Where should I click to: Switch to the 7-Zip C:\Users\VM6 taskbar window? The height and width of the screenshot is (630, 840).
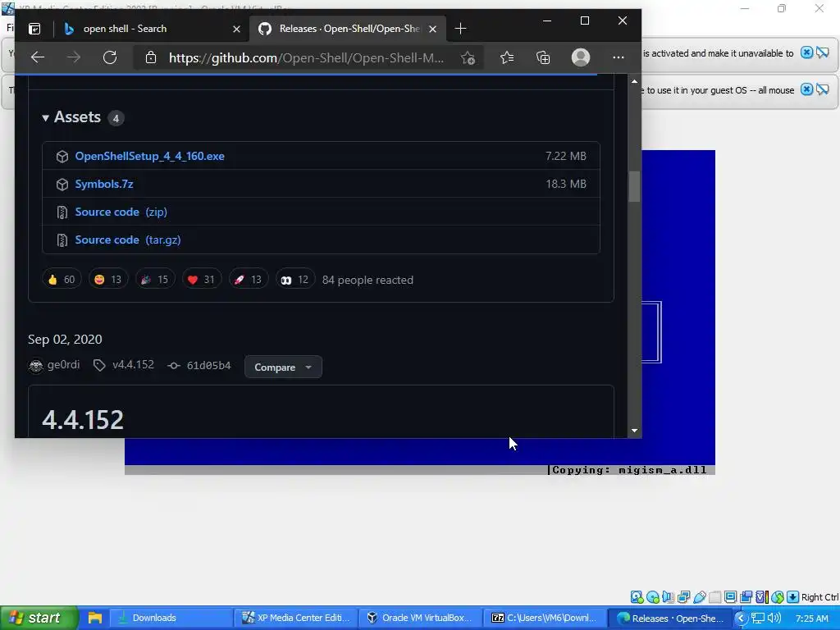click(546, 618)
